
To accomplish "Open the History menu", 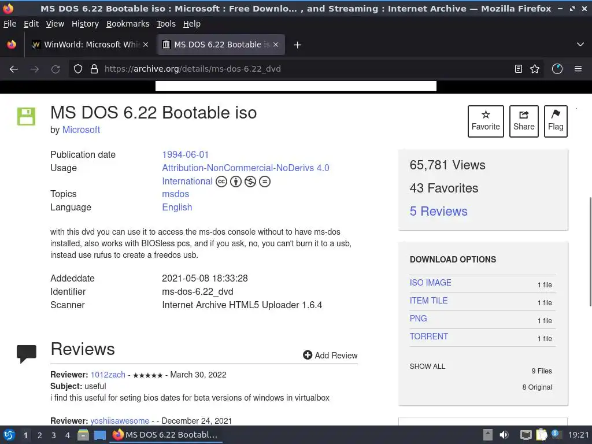I will pyautogui.click(x=86, y=24).
